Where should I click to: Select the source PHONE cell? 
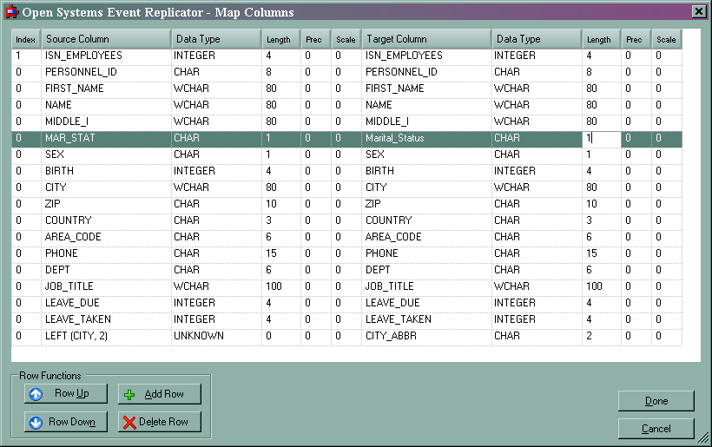[106, 253]
